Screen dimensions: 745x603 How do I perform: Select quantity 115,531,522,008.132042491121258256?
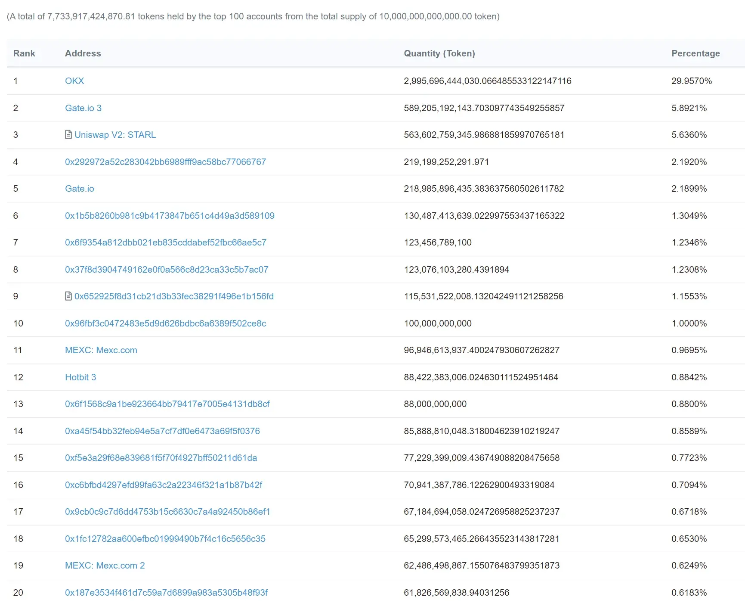pos(483,296)
